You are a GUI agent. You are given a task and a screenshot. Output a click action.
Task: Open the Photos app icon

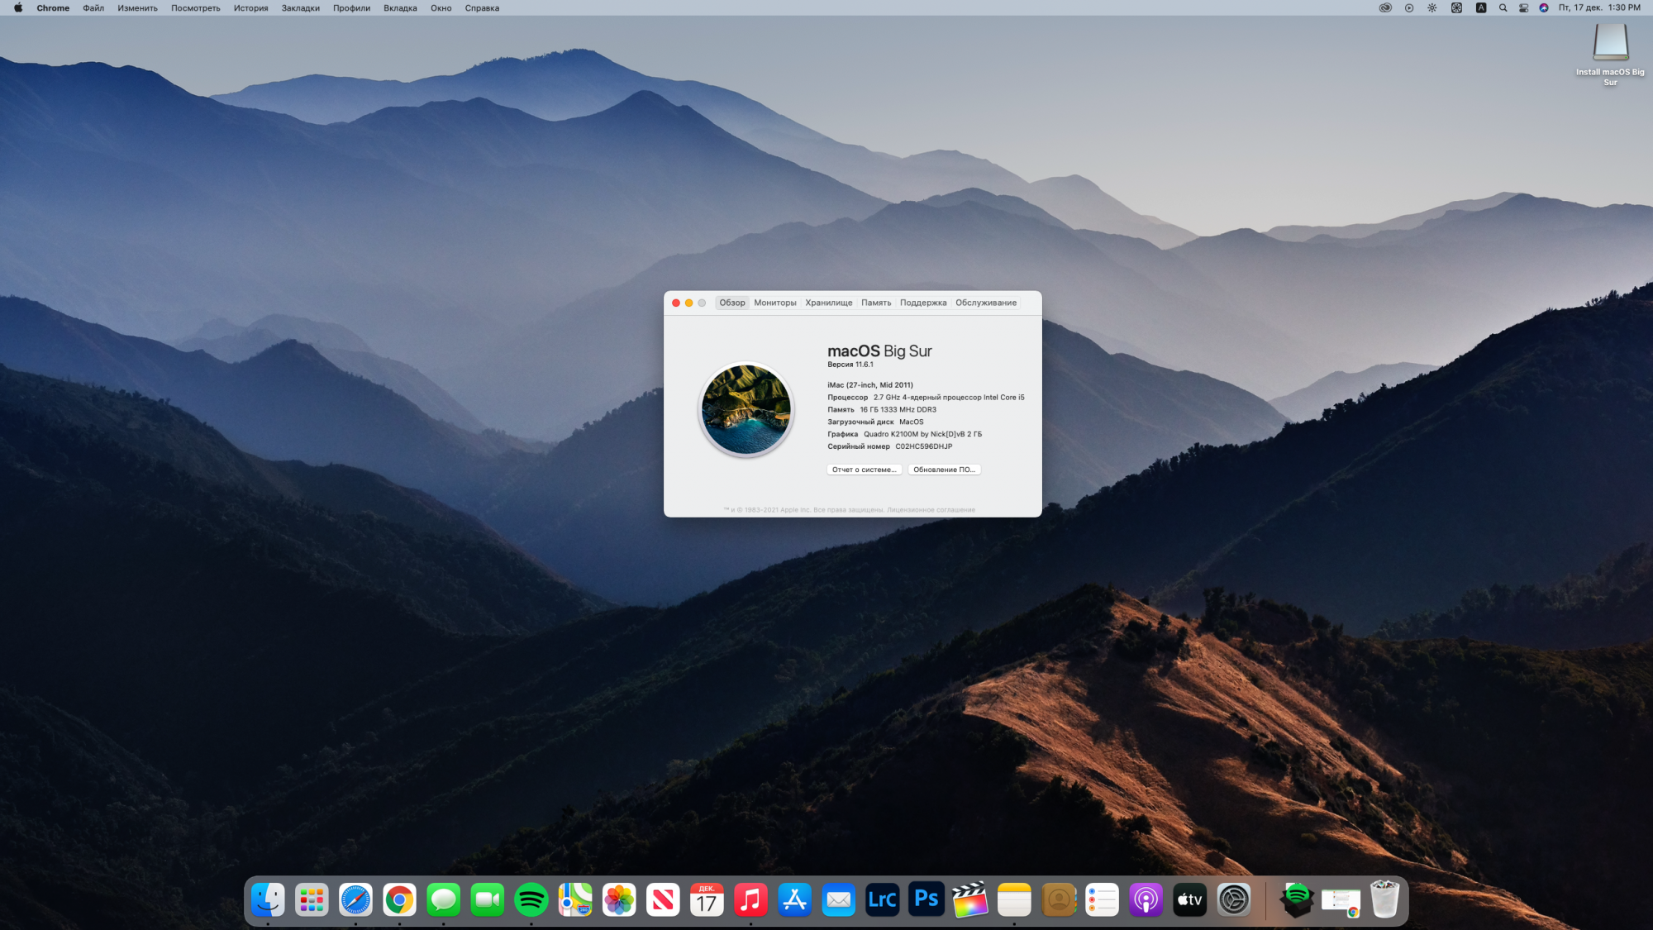tap(619, 899)
